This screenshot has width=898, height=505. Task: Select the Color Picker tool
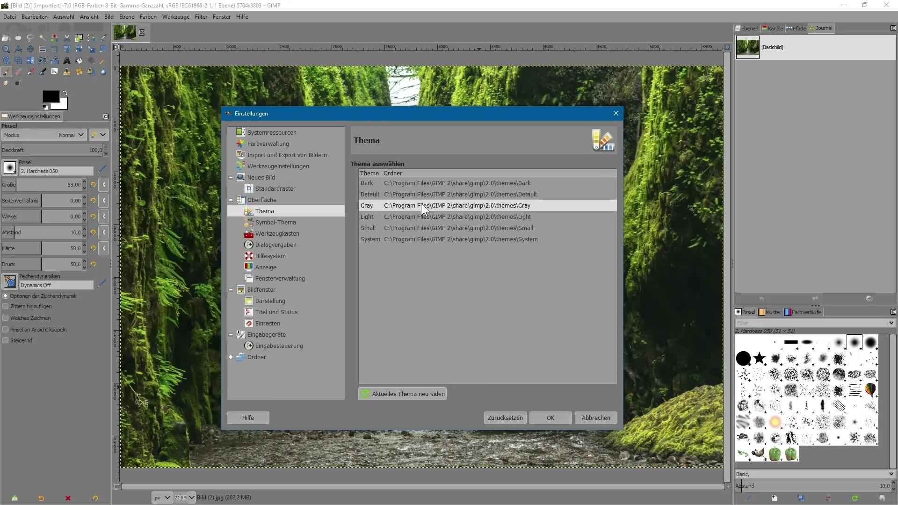pos(103,38)
